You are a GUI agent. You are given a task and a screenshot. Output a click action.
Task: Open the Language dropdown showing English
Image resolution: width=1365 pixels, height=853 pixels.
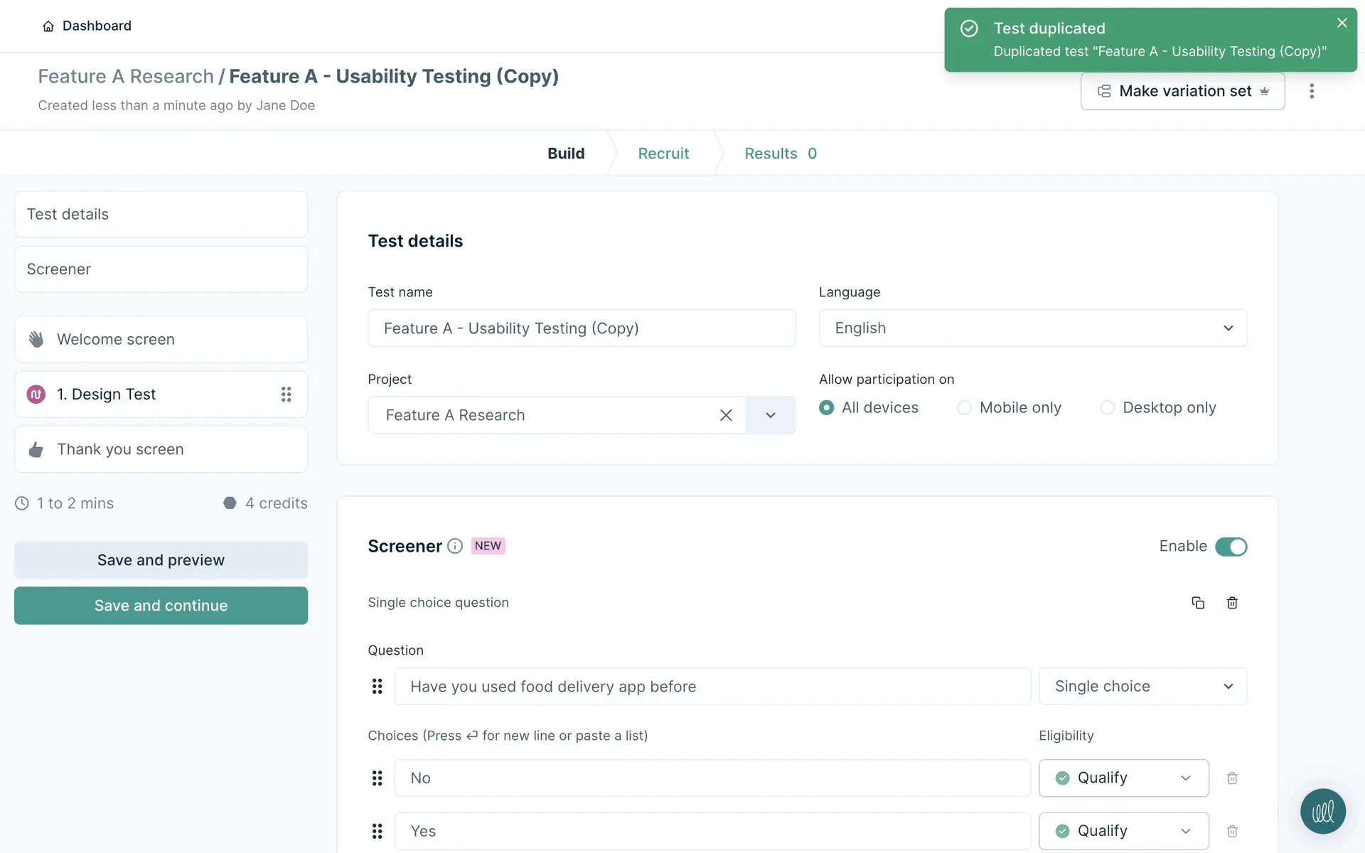[1032, 328]
